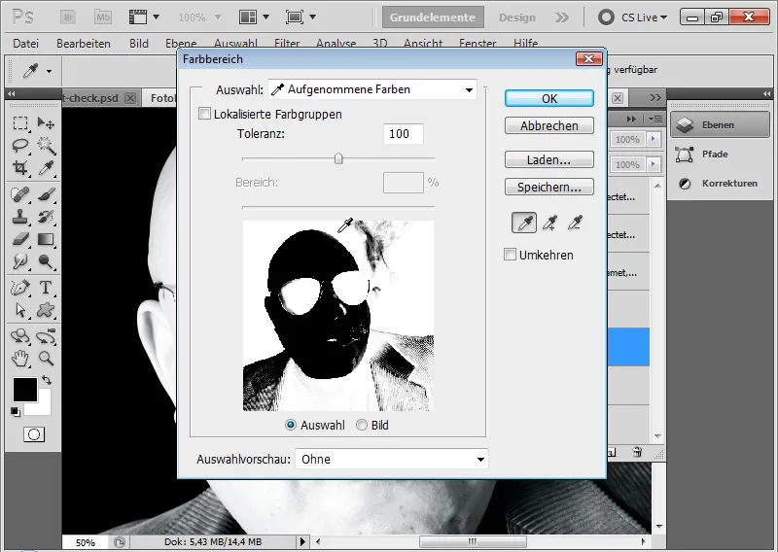Enable Lokalisierte Farbgruppen checkbox
Viewport: 778px width, 552px height.
[204, 114]
